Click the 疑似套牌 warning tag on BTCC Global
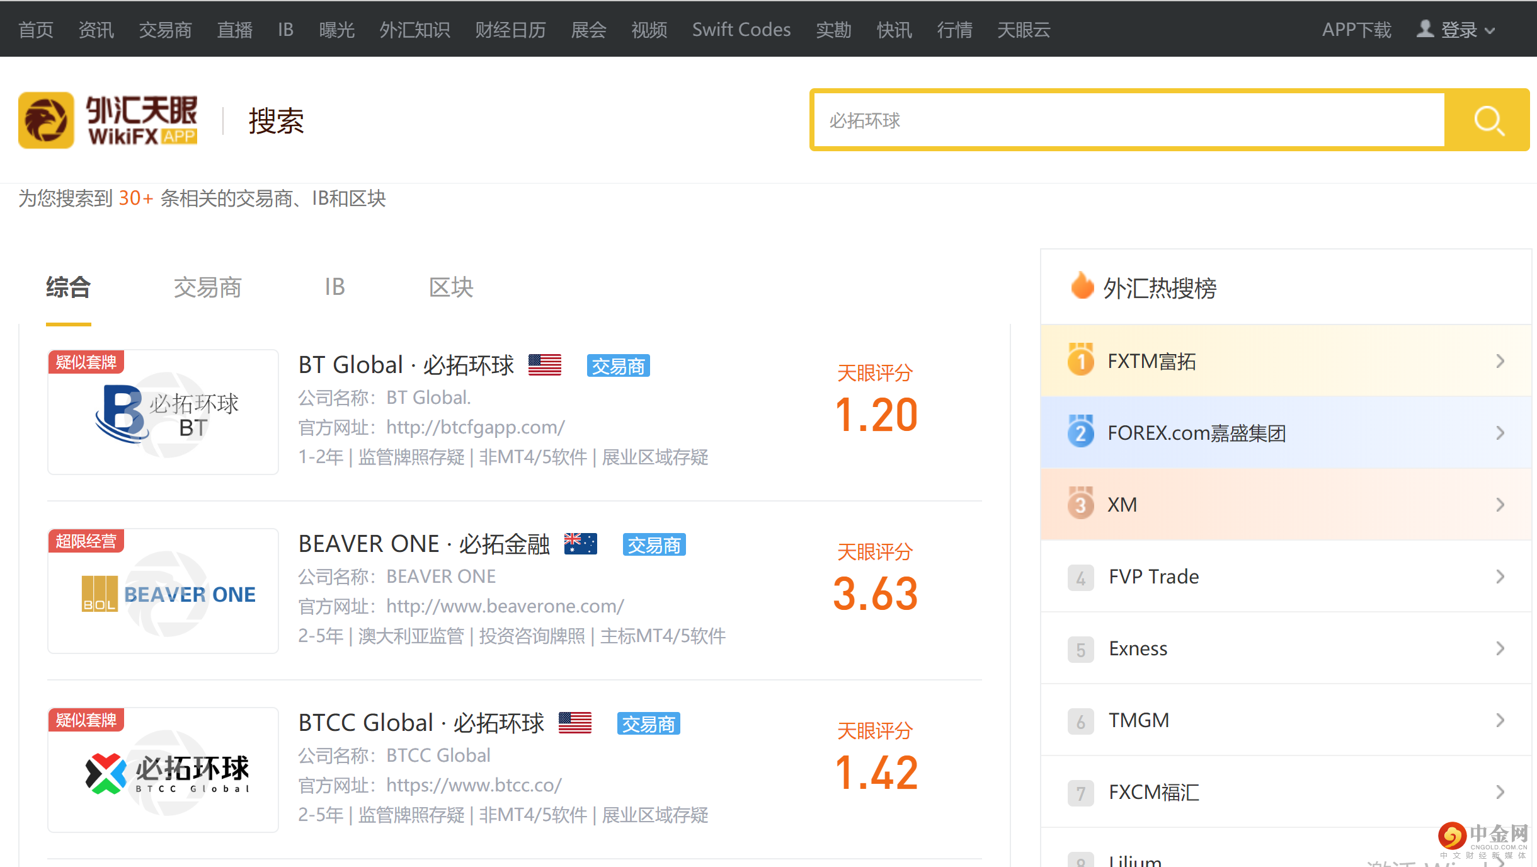1537x867 pixels. [x=86, y=720]
